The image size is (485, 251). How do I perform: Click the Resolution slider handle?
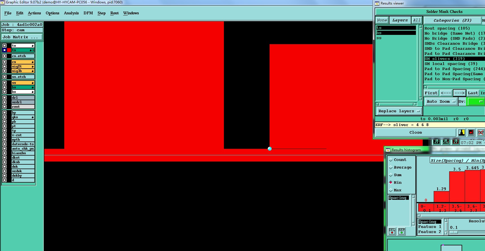point(453,232)
